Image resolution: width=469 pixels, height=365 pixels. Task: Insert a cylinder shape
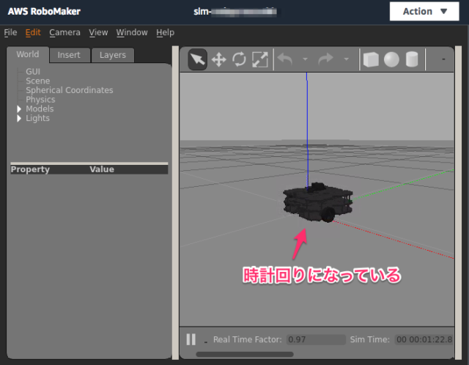(412, 59)
